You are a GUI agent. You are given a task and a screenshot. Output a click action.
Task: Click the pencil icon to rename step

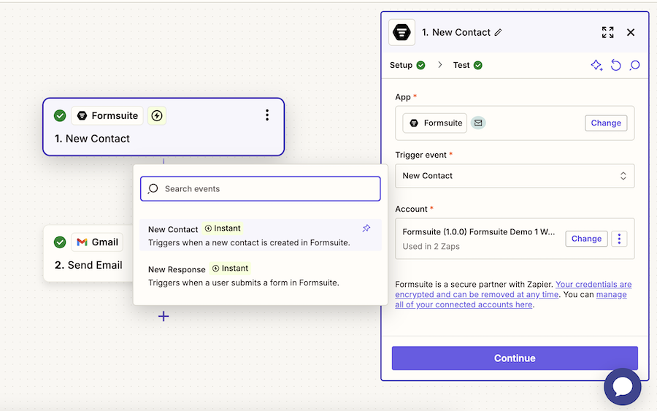[x=499, y=32]
